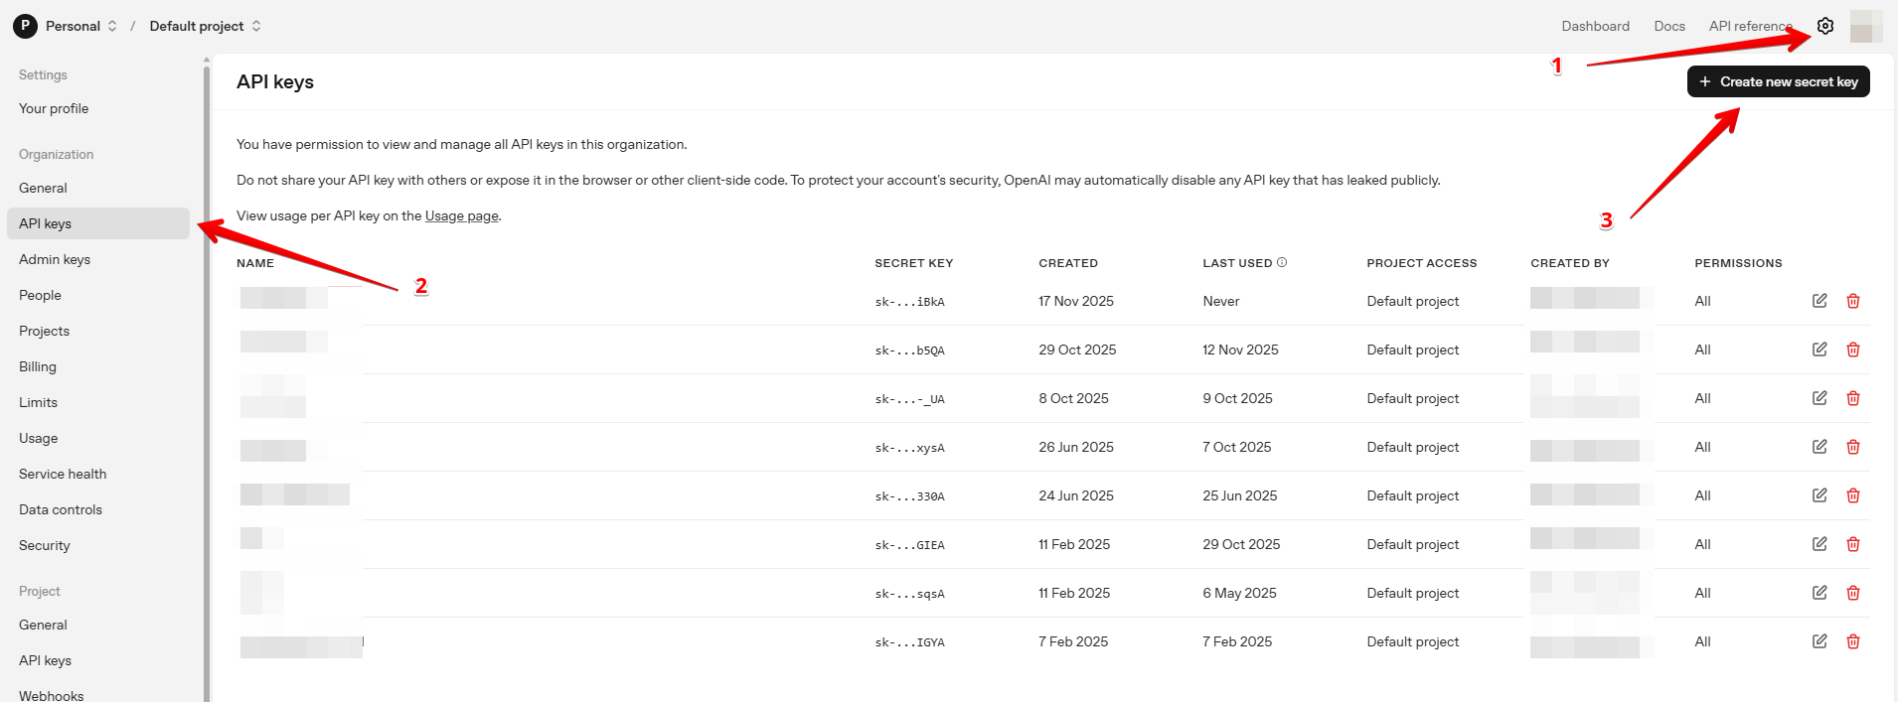Open Docs in top navigation
Image resolution: width=1898 pixels, height=702 pixels.
1669,26
